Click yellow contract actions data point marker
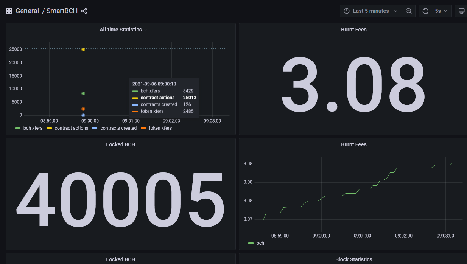 83,50
